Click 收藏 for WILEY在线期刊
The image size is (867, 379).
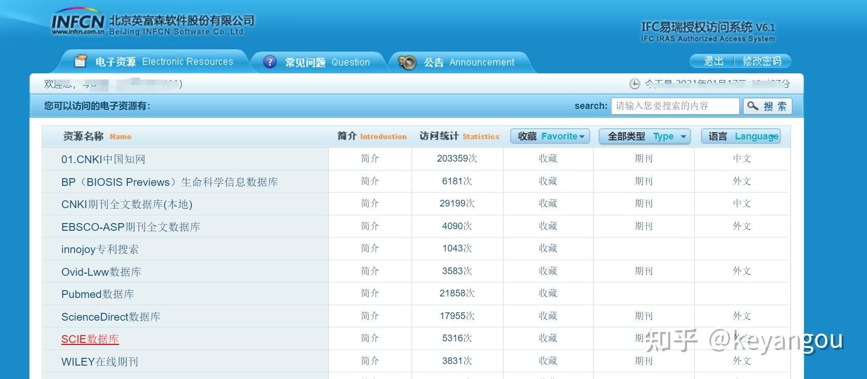548,361
